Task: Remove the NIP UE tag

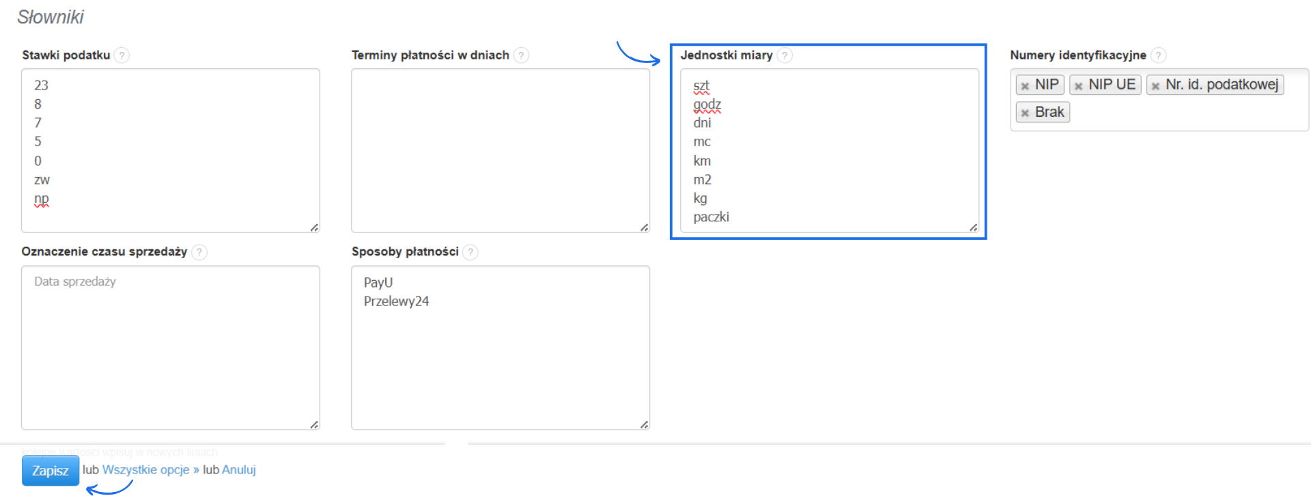Action: click(x=1079, y=86)
